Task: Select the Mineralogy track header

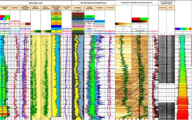Action: (78, 8)
